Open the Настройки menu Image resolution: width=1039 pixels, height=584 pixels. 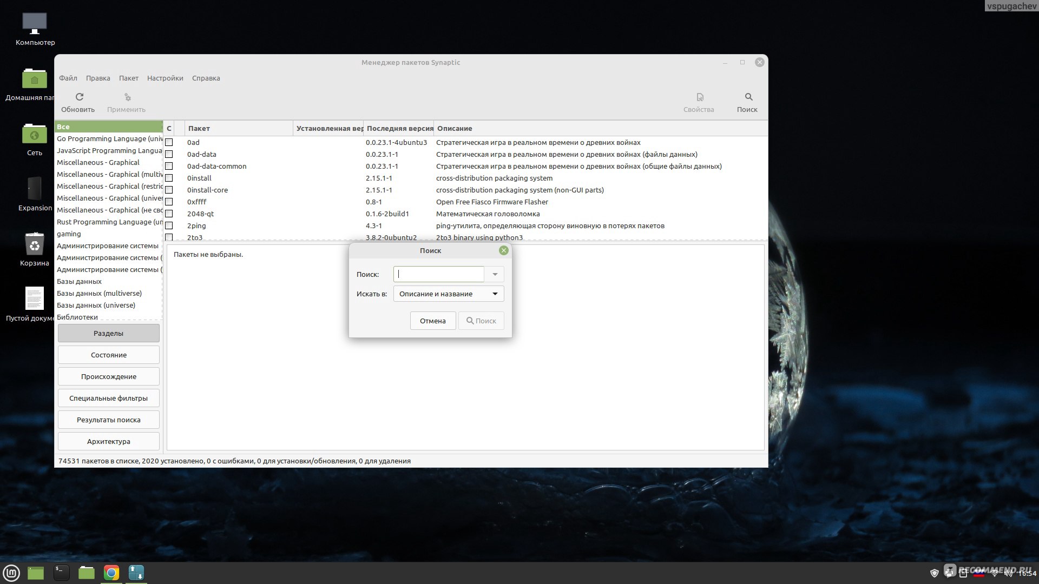click(x=166, y=78)
